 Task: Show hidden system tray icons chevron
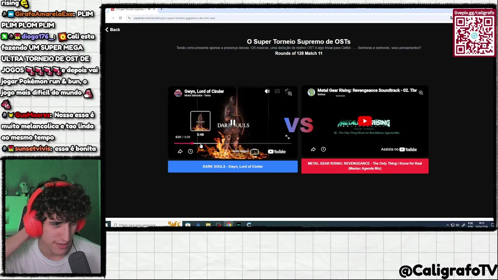(x=447, y=225)
